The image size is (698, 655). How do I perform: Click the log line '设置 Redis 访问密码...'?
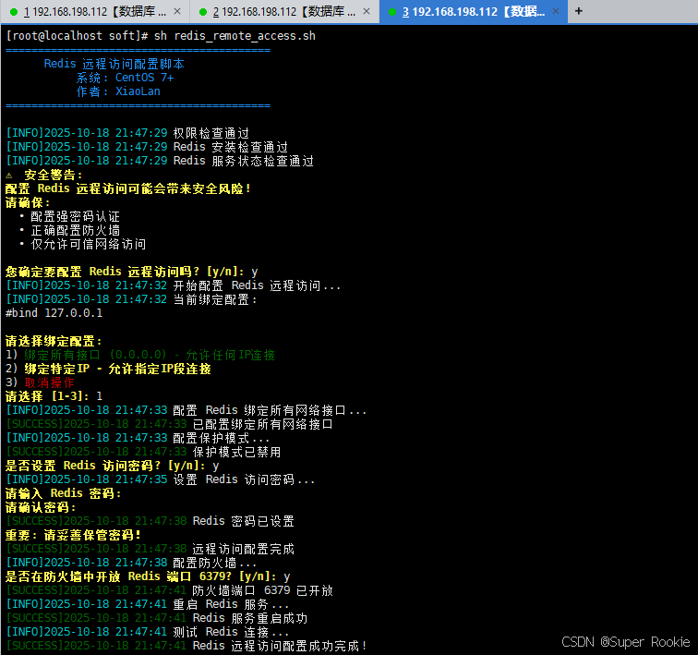point(244,479)
